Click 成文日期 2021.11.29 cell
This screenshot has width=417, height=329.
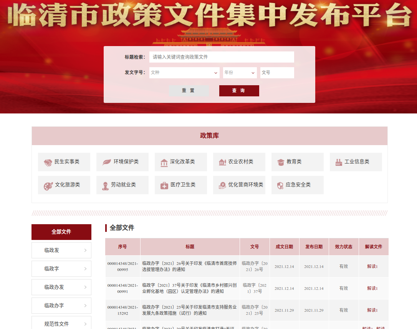[x=284, y=311]
